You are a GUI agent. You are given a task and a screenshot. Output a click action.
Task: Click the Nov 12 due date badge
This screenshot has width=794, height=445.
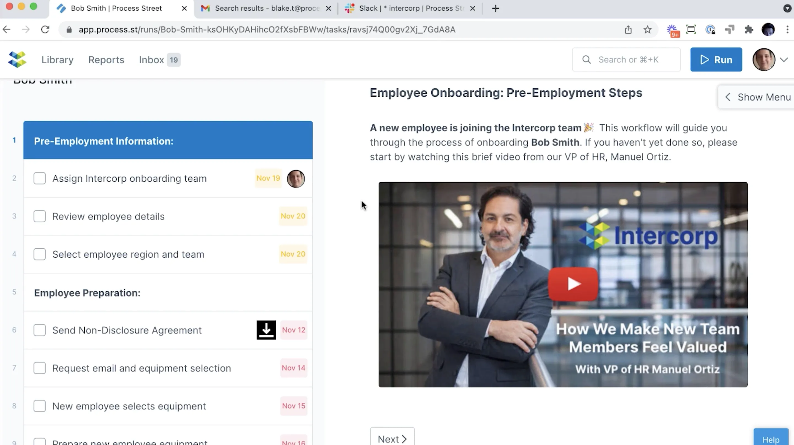point(293,330)
